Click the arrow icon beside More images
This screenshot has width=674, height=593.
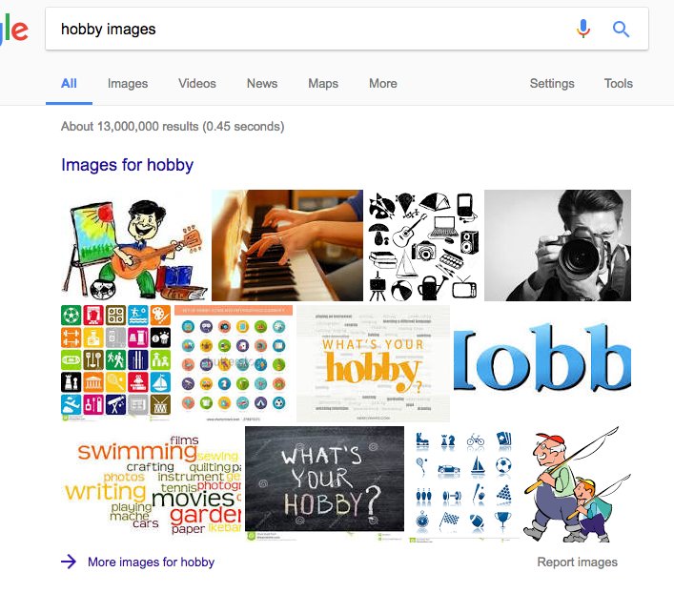tap(69, 562)
